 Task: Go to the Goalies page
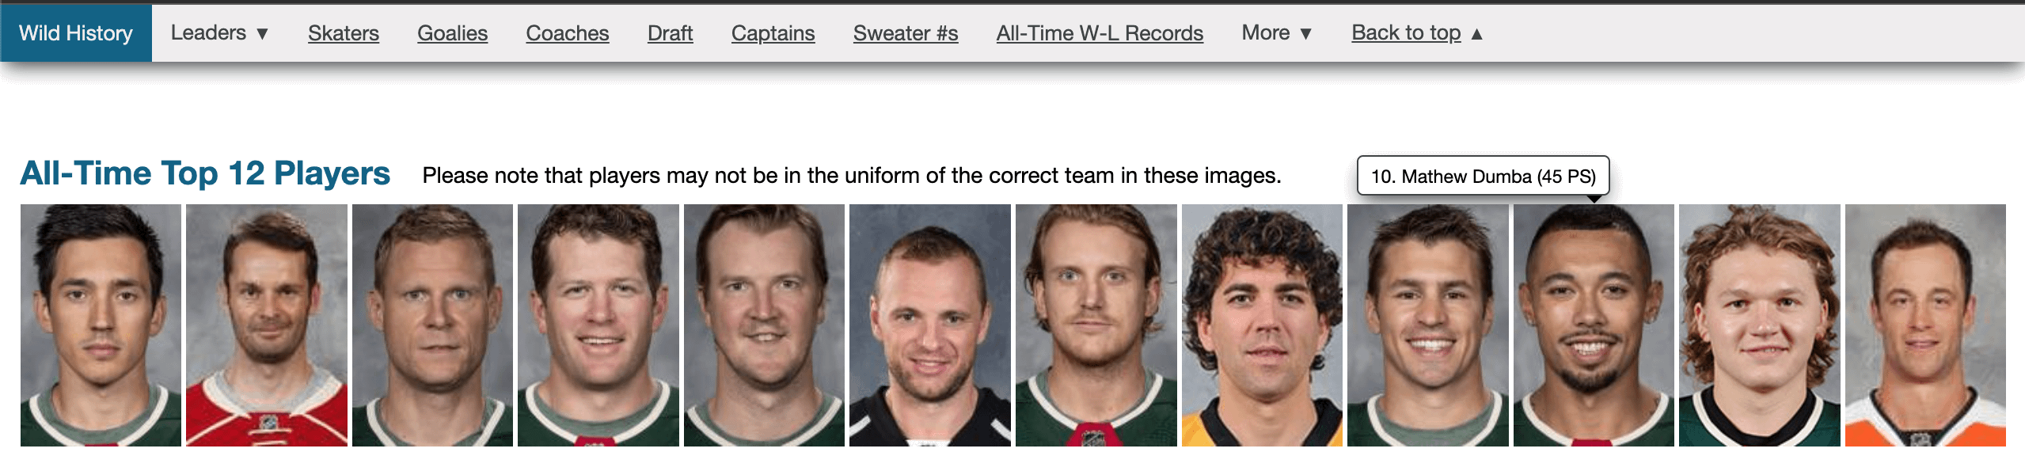click(452, 33)
